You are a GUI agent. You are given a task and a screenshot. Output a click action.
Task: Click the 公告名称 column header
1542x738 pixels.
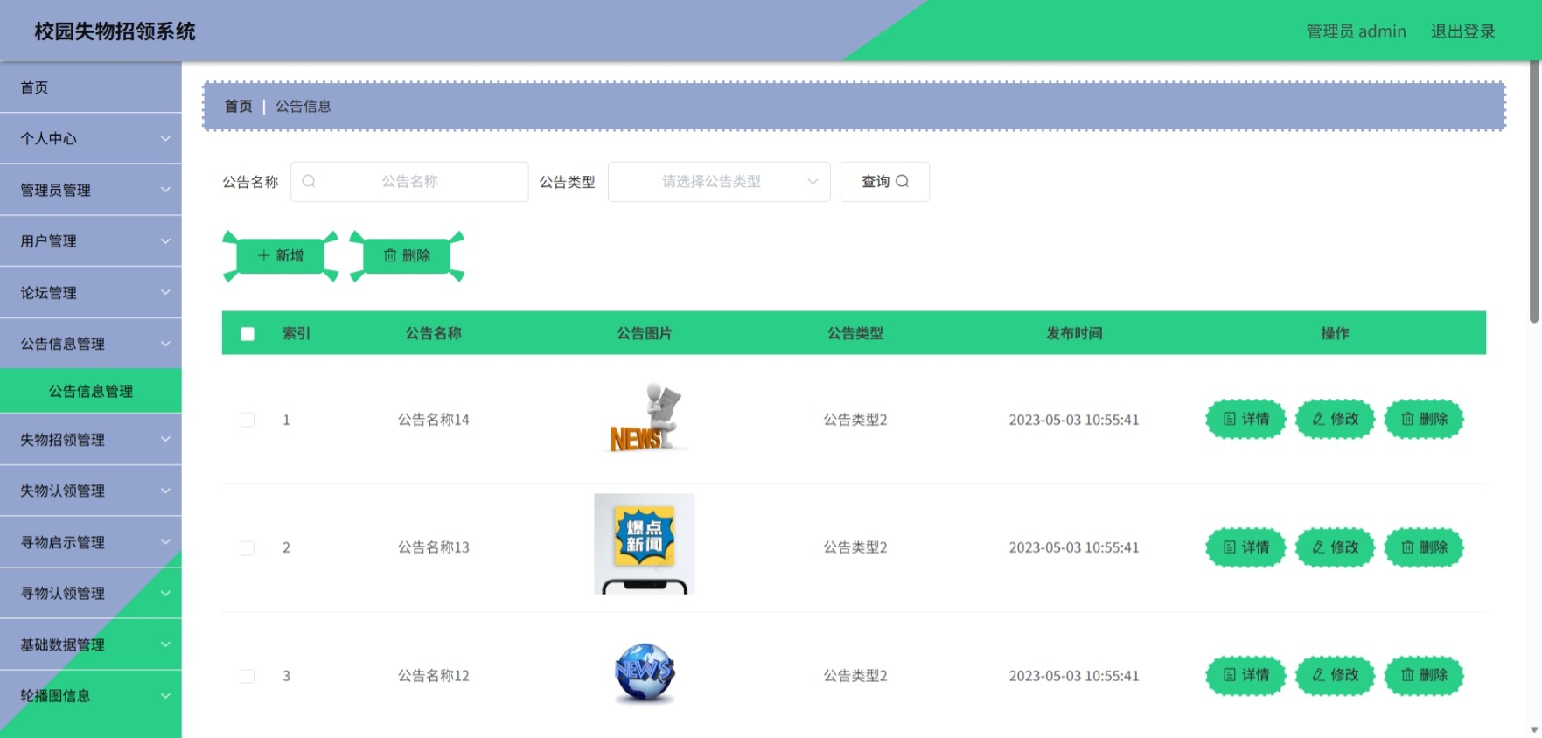click(433, 333)
